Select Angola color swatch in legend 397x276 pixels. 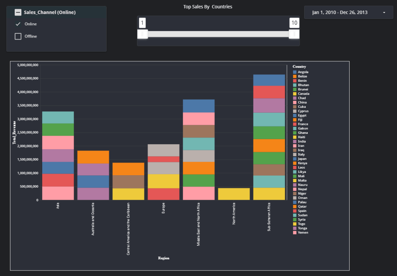[295, 72]
